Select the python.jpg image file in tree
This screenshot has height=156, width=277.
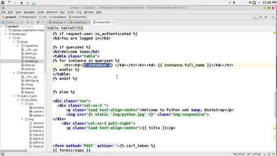pos(36,143)
